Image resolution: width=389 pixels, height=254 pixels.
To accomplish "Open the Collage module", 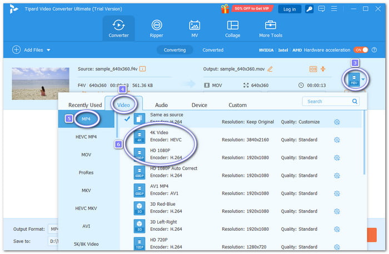I will point(232,28).
